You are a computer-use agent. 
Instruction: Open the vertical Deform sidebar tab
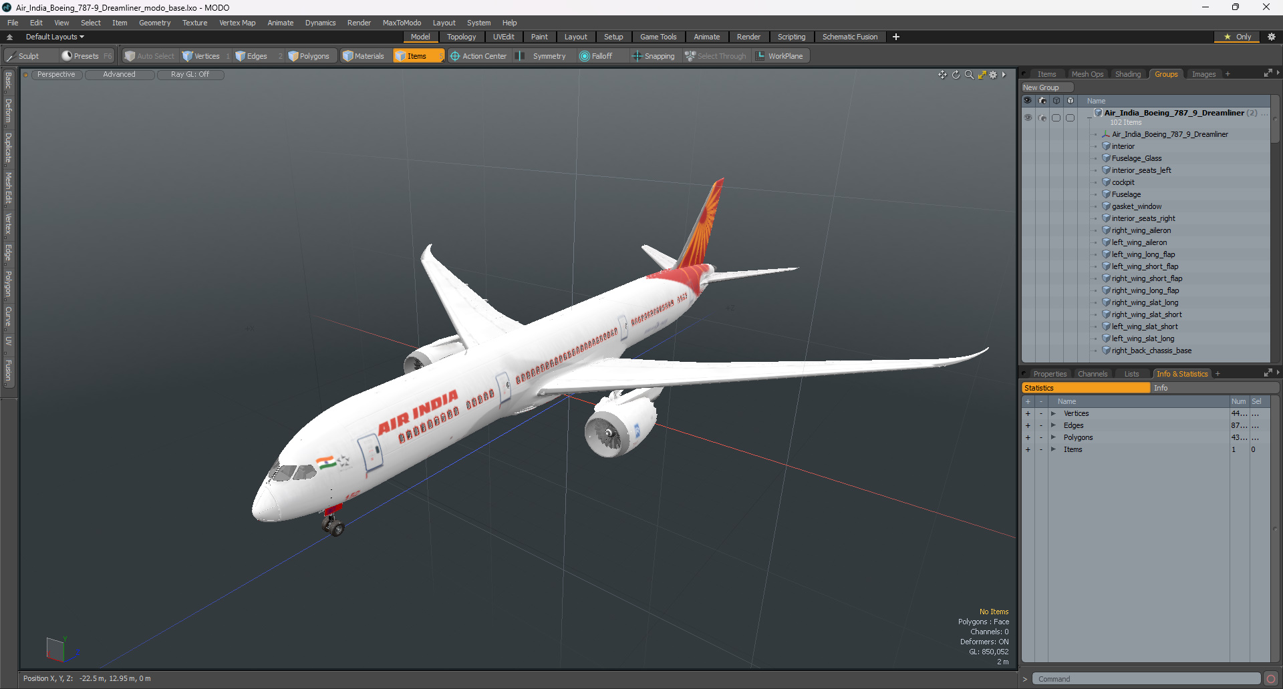(x=9, y=111)
